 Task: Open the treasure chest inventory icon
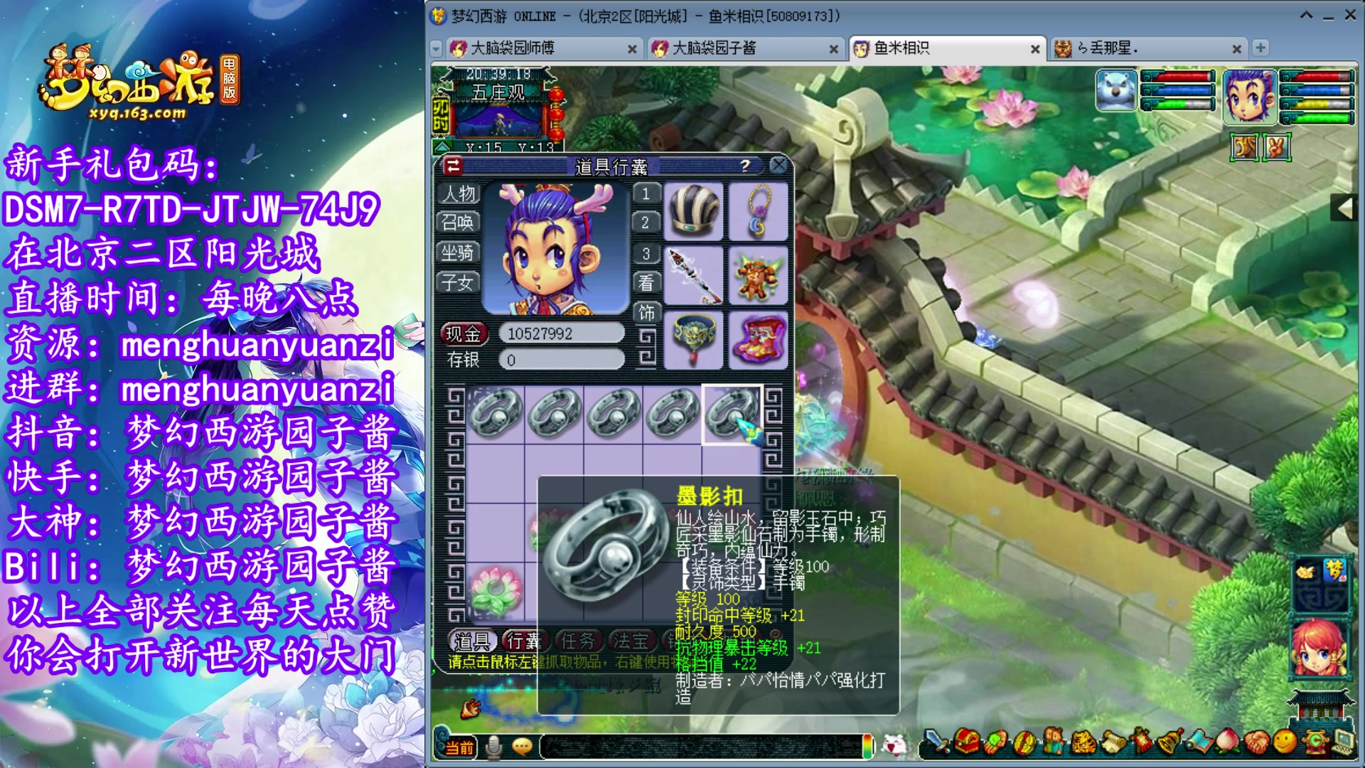pyautogui.click(x=966, y=743)
